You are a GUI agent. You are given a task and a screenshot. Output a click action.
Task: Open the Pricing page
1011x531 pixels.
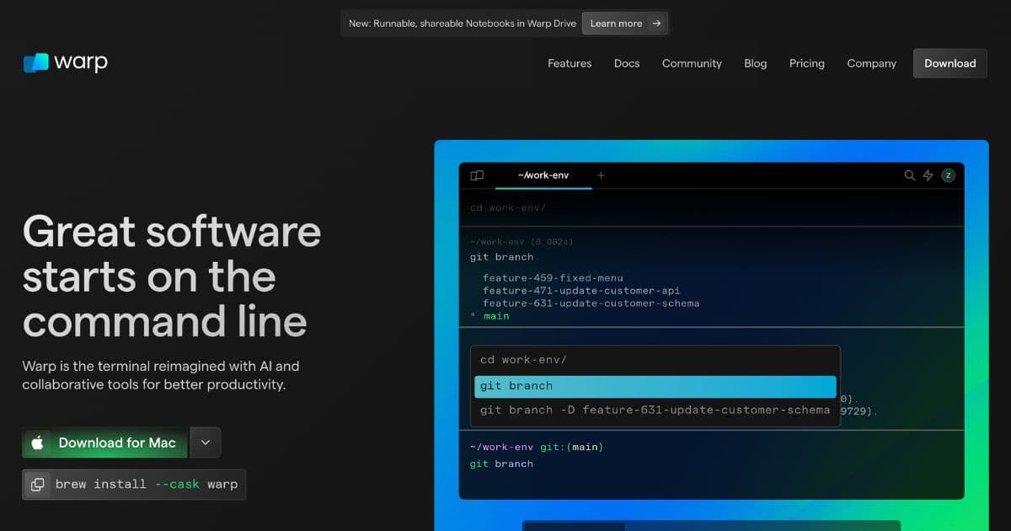tap(807, 63)
